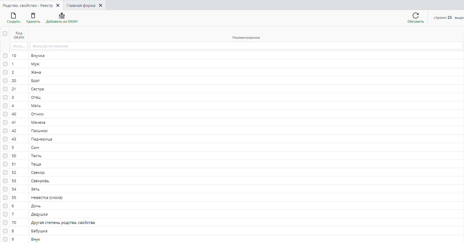The height and width of the screenshot is (243, 464).
Task: Select the checkbox for row Дочь
Action: [5, 206]
